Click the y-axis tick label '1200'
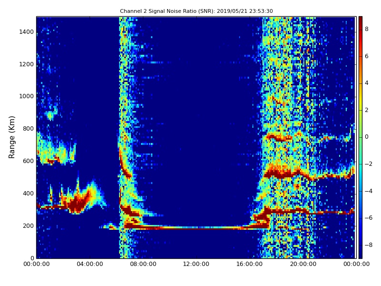This screenshot has height=286, width=381. [27, 64]
